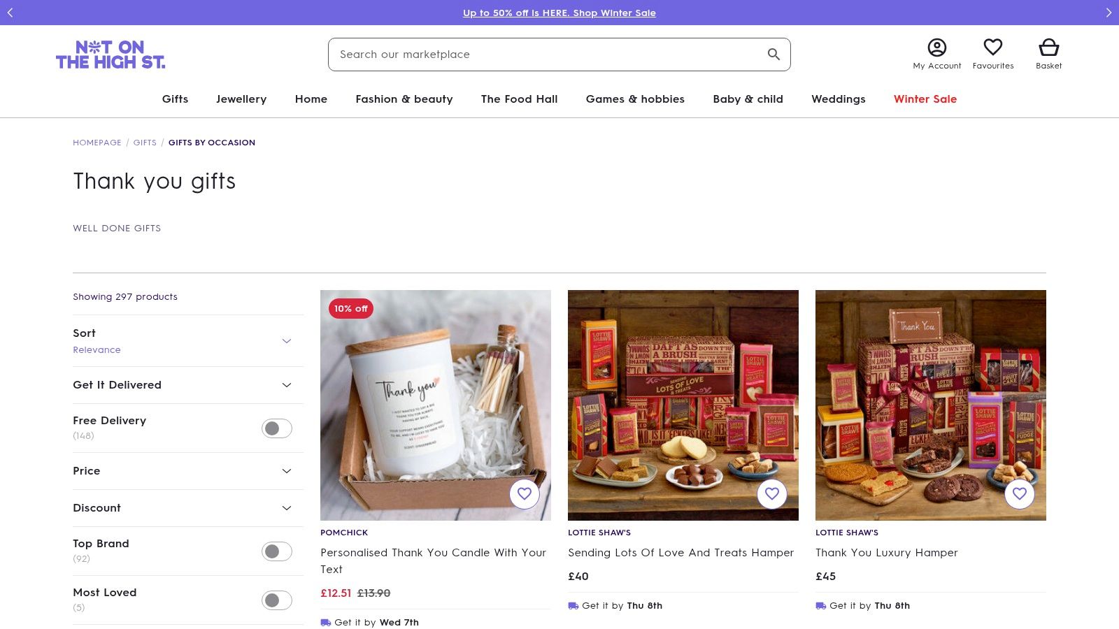Open the Games & hobbies menu
1119x629 pixels.
(635, 99)
